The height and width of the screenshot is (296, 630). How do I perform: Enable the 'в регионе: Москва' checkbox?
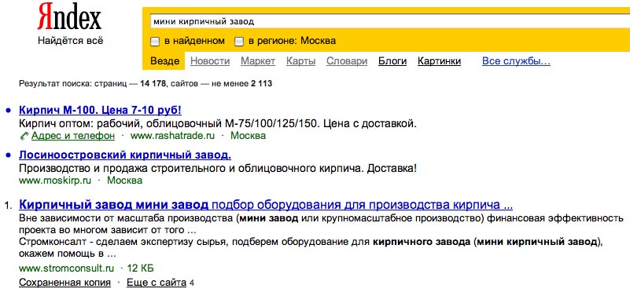[x=239, y=42]
